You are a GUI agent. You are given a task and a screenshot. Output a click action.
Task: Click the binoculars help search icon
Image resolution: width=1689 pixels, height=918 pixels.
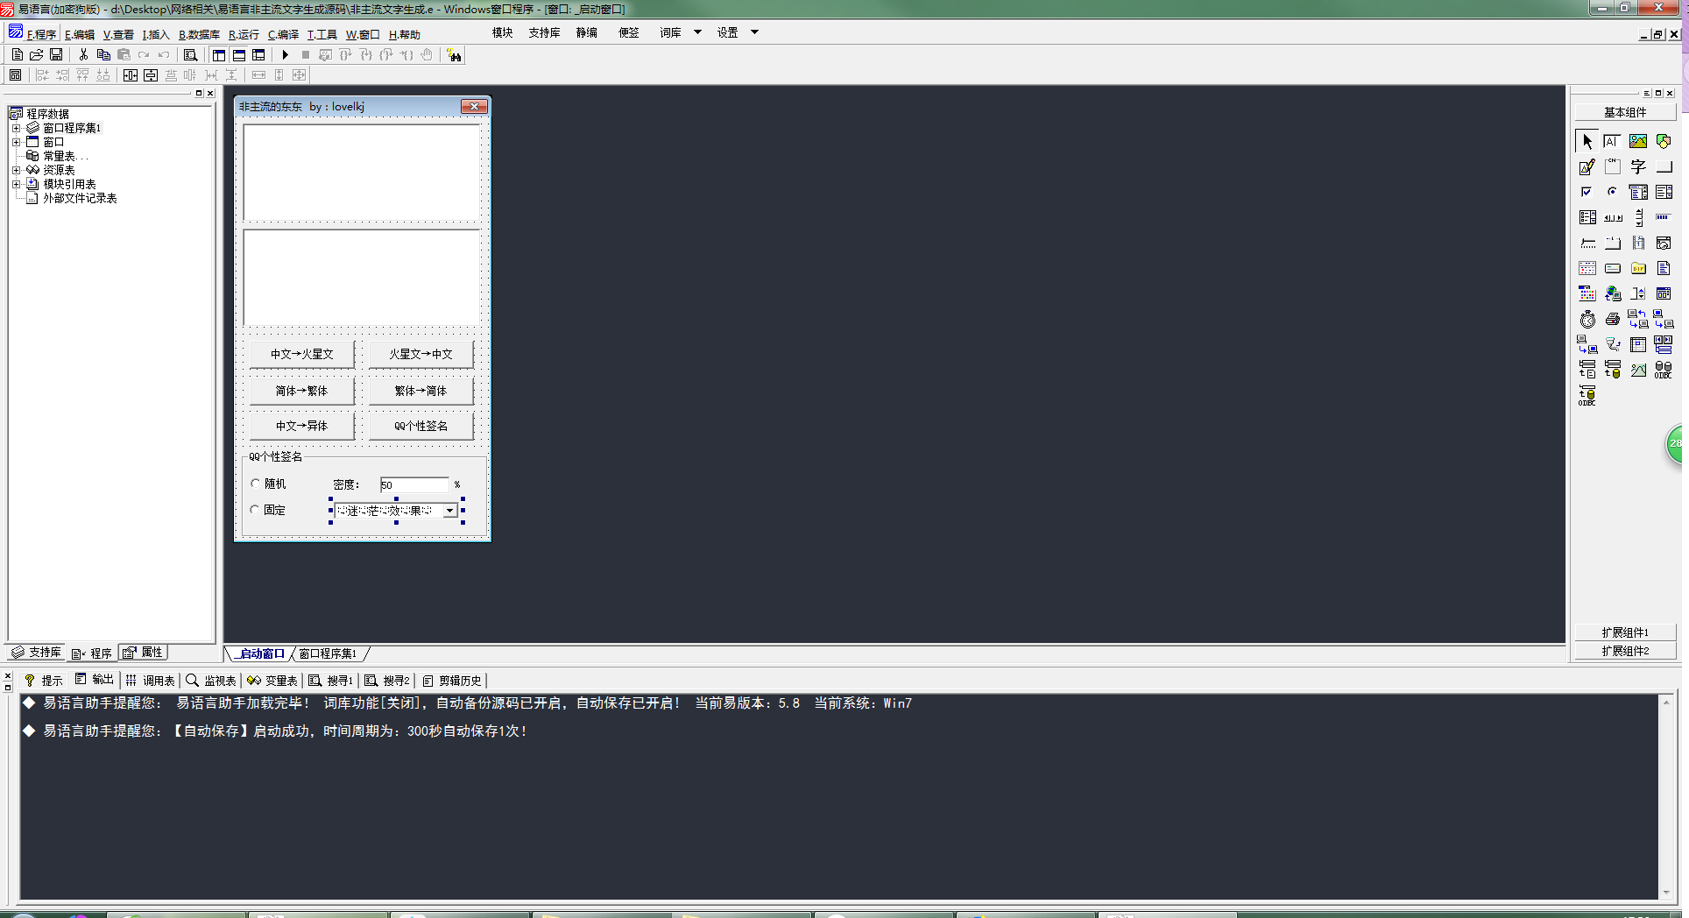pos(454,55)
